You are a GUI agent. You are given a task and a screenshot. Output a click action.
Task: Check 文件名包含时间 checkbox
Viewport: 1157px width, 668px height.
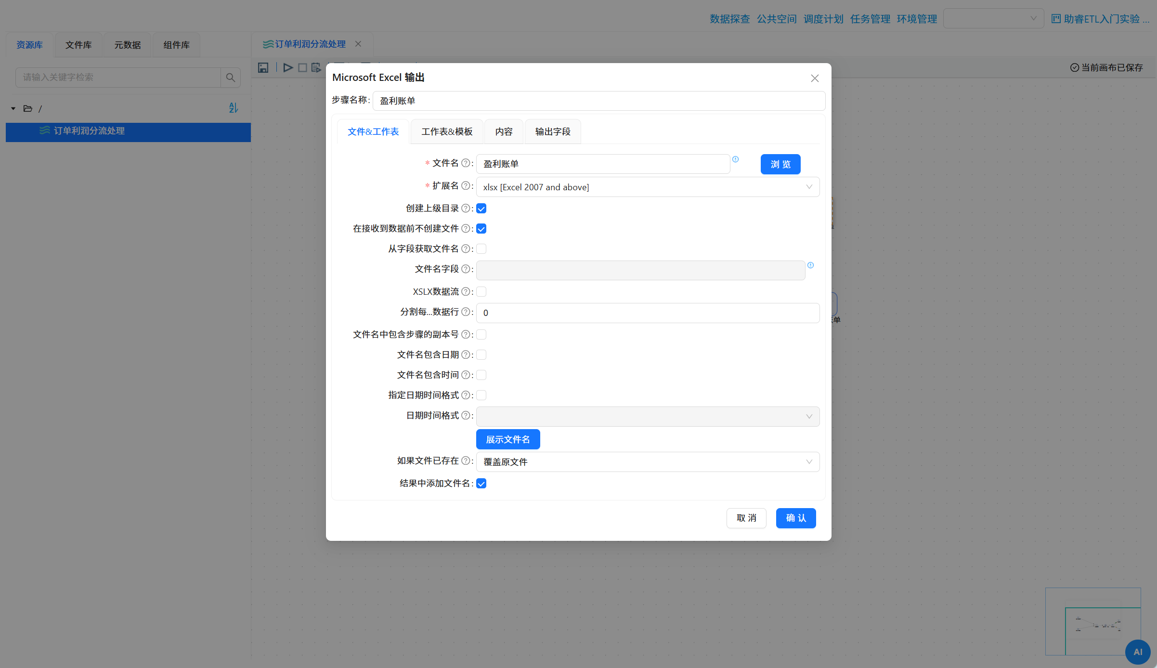pyautogui.click(x=481, y=375)
